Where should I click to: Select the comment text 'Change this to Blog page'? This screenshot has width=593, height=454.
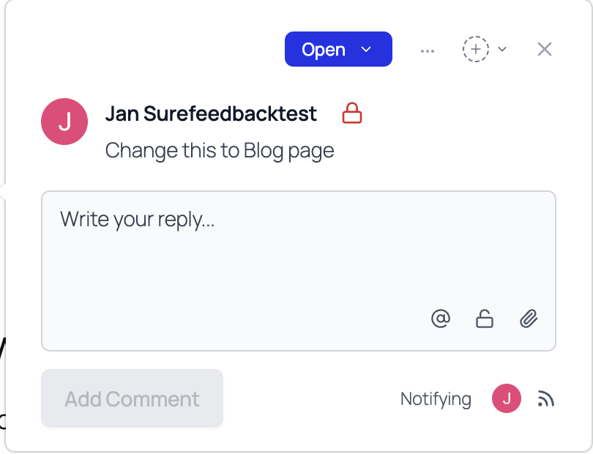219,150
